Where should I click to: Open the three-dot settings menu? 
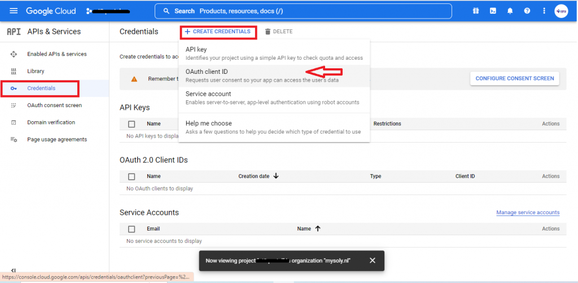tap(544, 11)
